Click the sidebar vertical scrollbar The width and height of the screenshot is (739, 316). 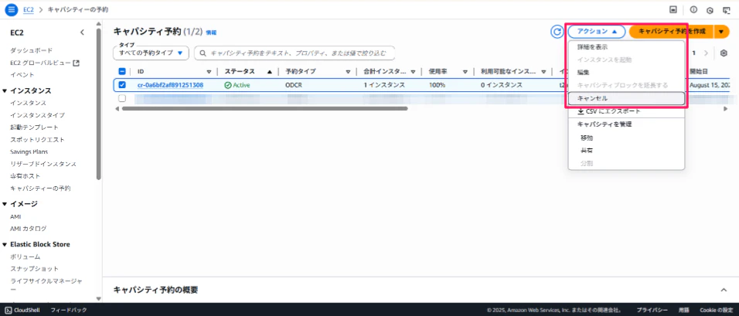click(98, 104)
